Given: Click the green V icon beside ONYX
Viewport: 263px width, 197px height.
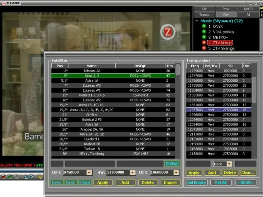Looking at the screenshot, I should click(x=204, y=26).
